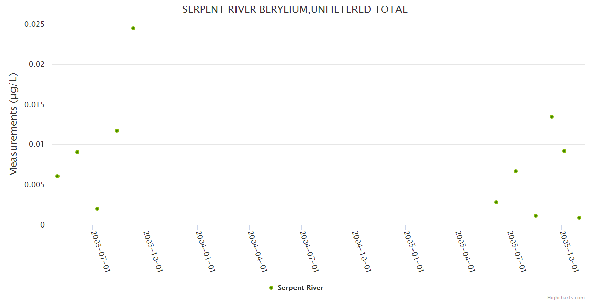Click the 2005-04-01 x-axis label
The width and height of the screenshot is (590, 302).
pyautogui.click(x=465, y=251)
